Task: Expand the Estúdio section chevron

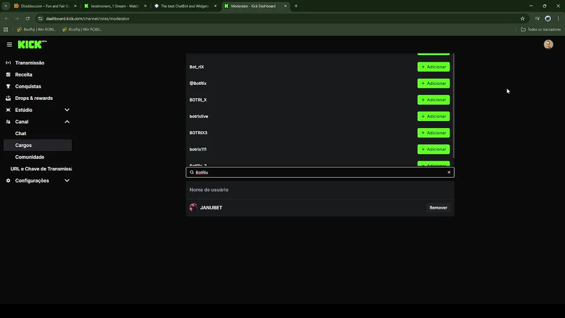Action: click(x=67, y=110)
